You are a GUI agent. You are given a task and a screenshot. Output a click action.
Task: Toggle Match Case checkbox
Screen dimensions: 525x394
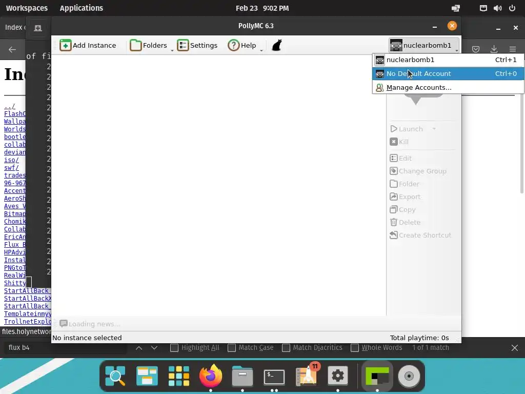(x=232, y=348)
